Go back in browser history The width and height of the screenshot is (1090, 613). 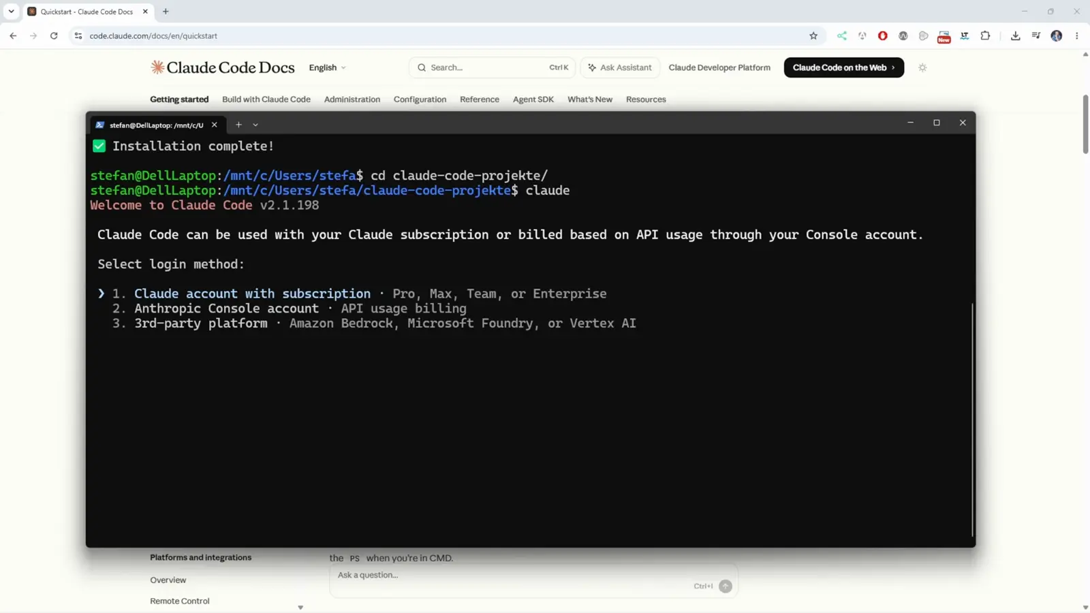(x=13, y=35)
